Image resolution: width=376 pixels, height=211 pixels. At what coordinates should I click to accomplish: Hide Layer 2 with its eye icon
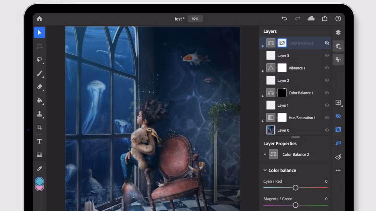(x=327, y=80)
